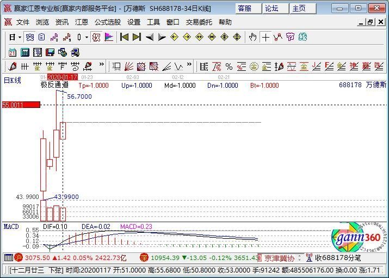
Task: Click the 深 index badge in status bar
Action: coord(144,258)
